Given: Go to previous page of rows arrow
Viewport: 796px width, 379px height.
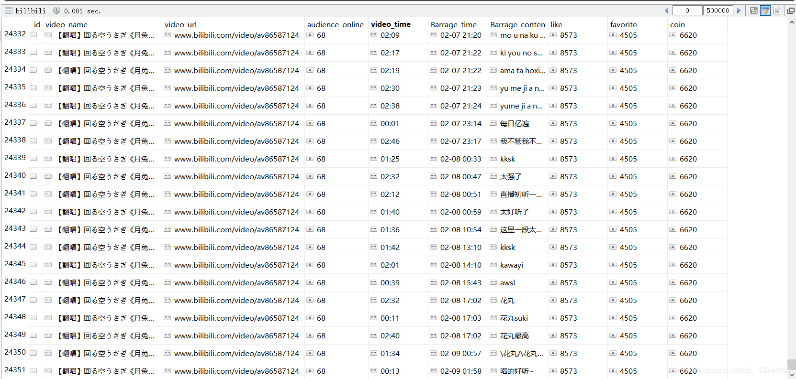Looking at the screenshot, I should tap(667, 11).
